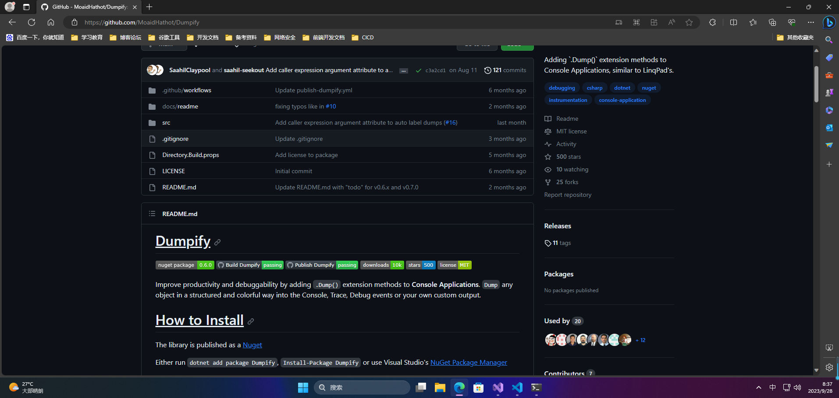
Task: Open sidebar Outlook icon
Action: (x=829, y=128)
